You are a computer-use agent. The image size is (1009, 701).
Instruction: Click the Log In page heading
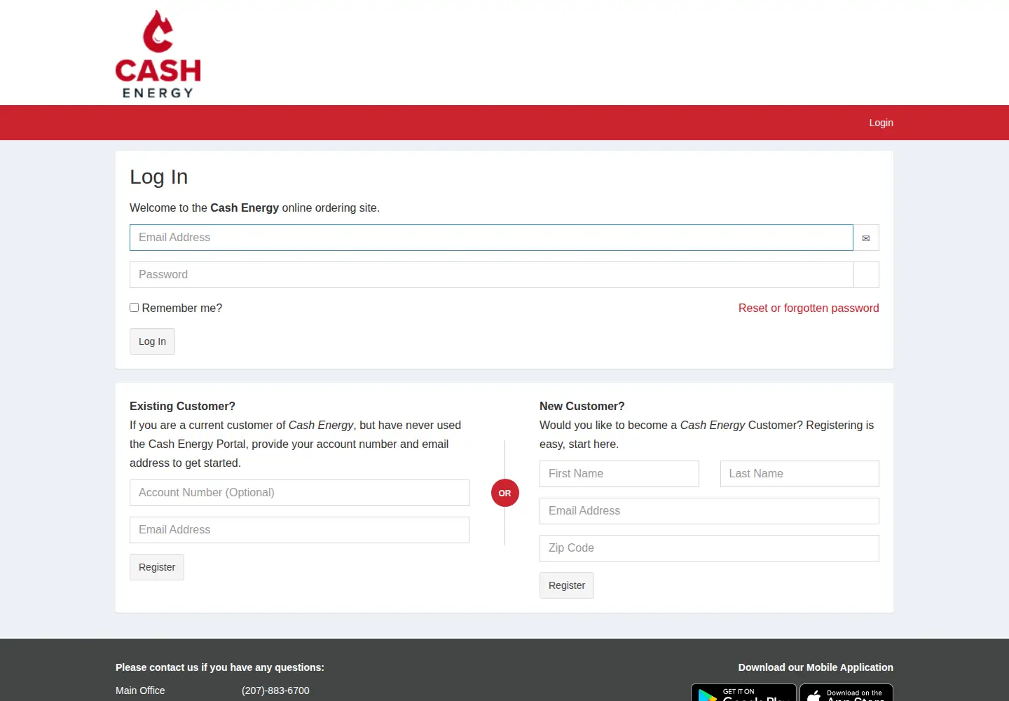[x=159, y=177]
